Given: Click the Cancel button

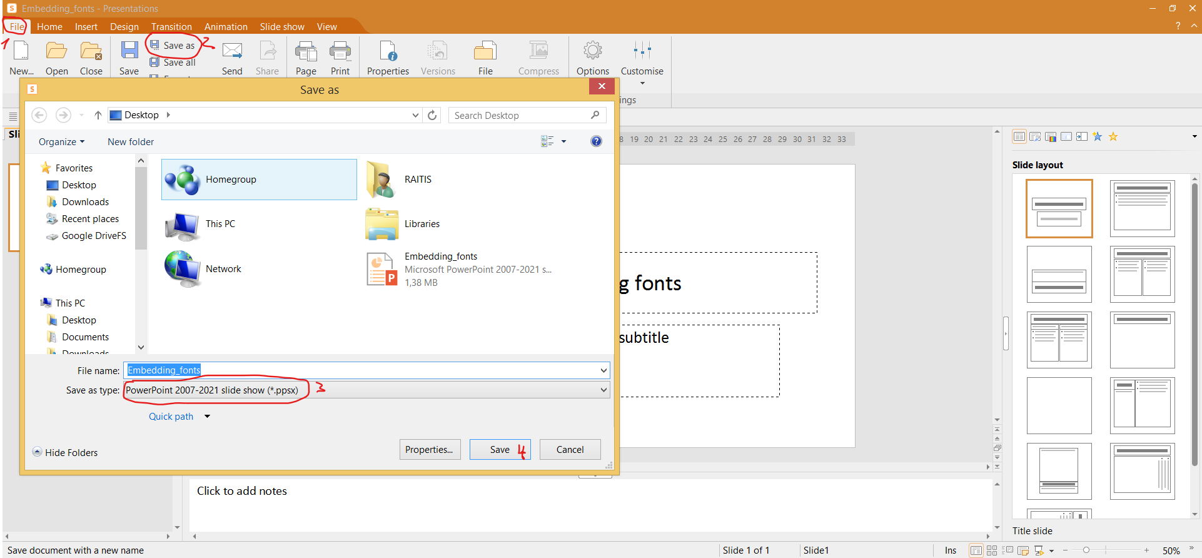Looking at the screenshot, I should coord(570,449).
